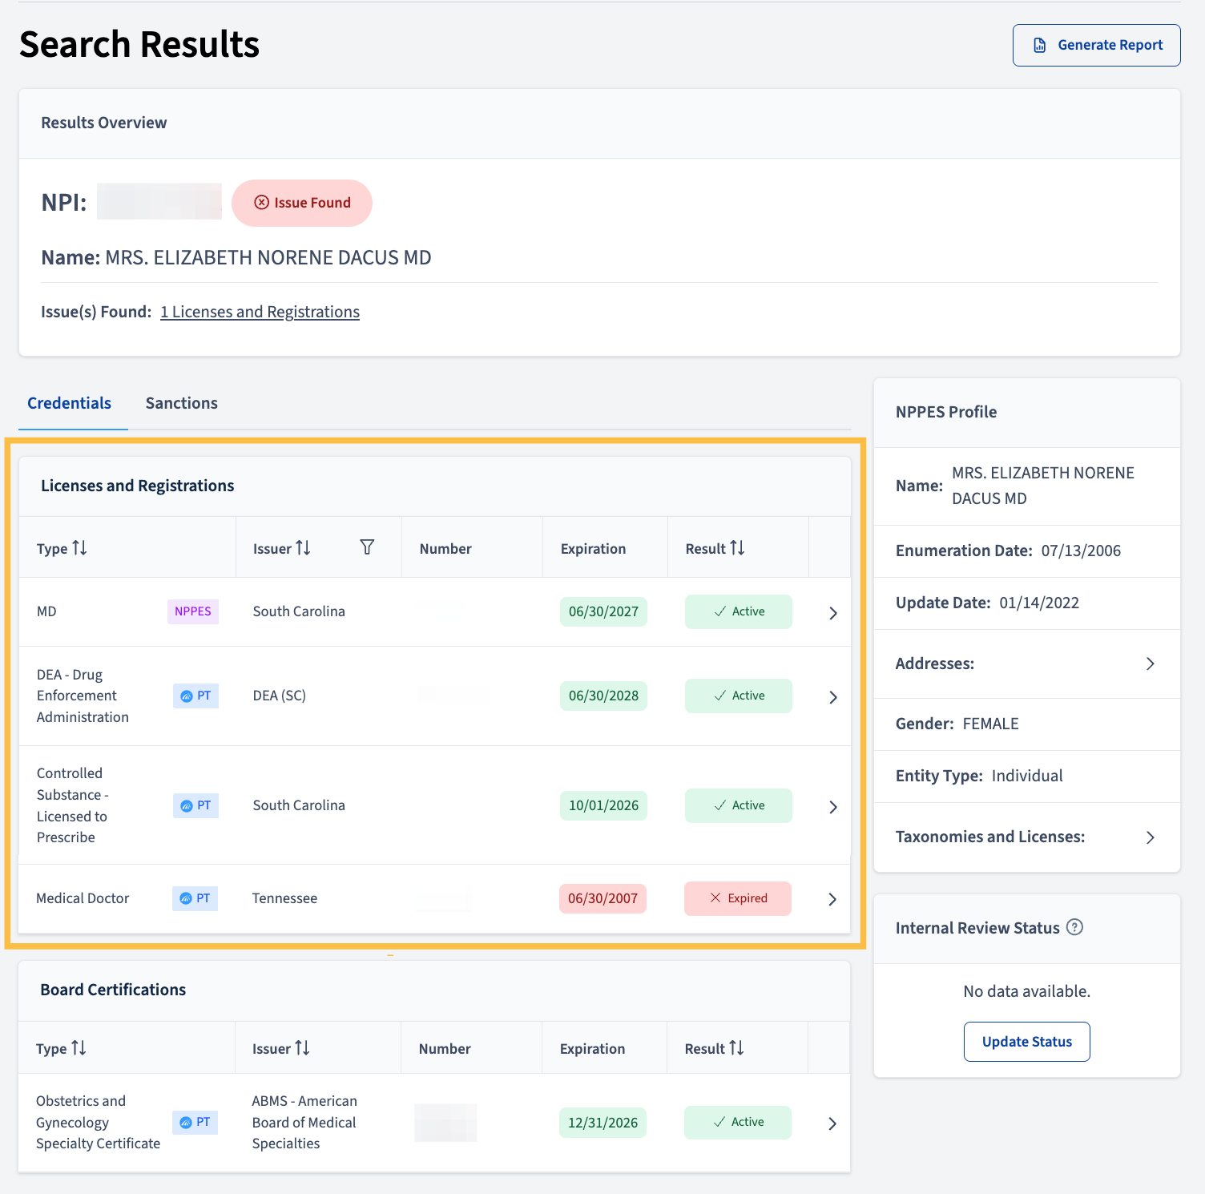Open the Internal Review Status help icon
Screen dimensions: 1205x1194
[x=1075, y=927]
